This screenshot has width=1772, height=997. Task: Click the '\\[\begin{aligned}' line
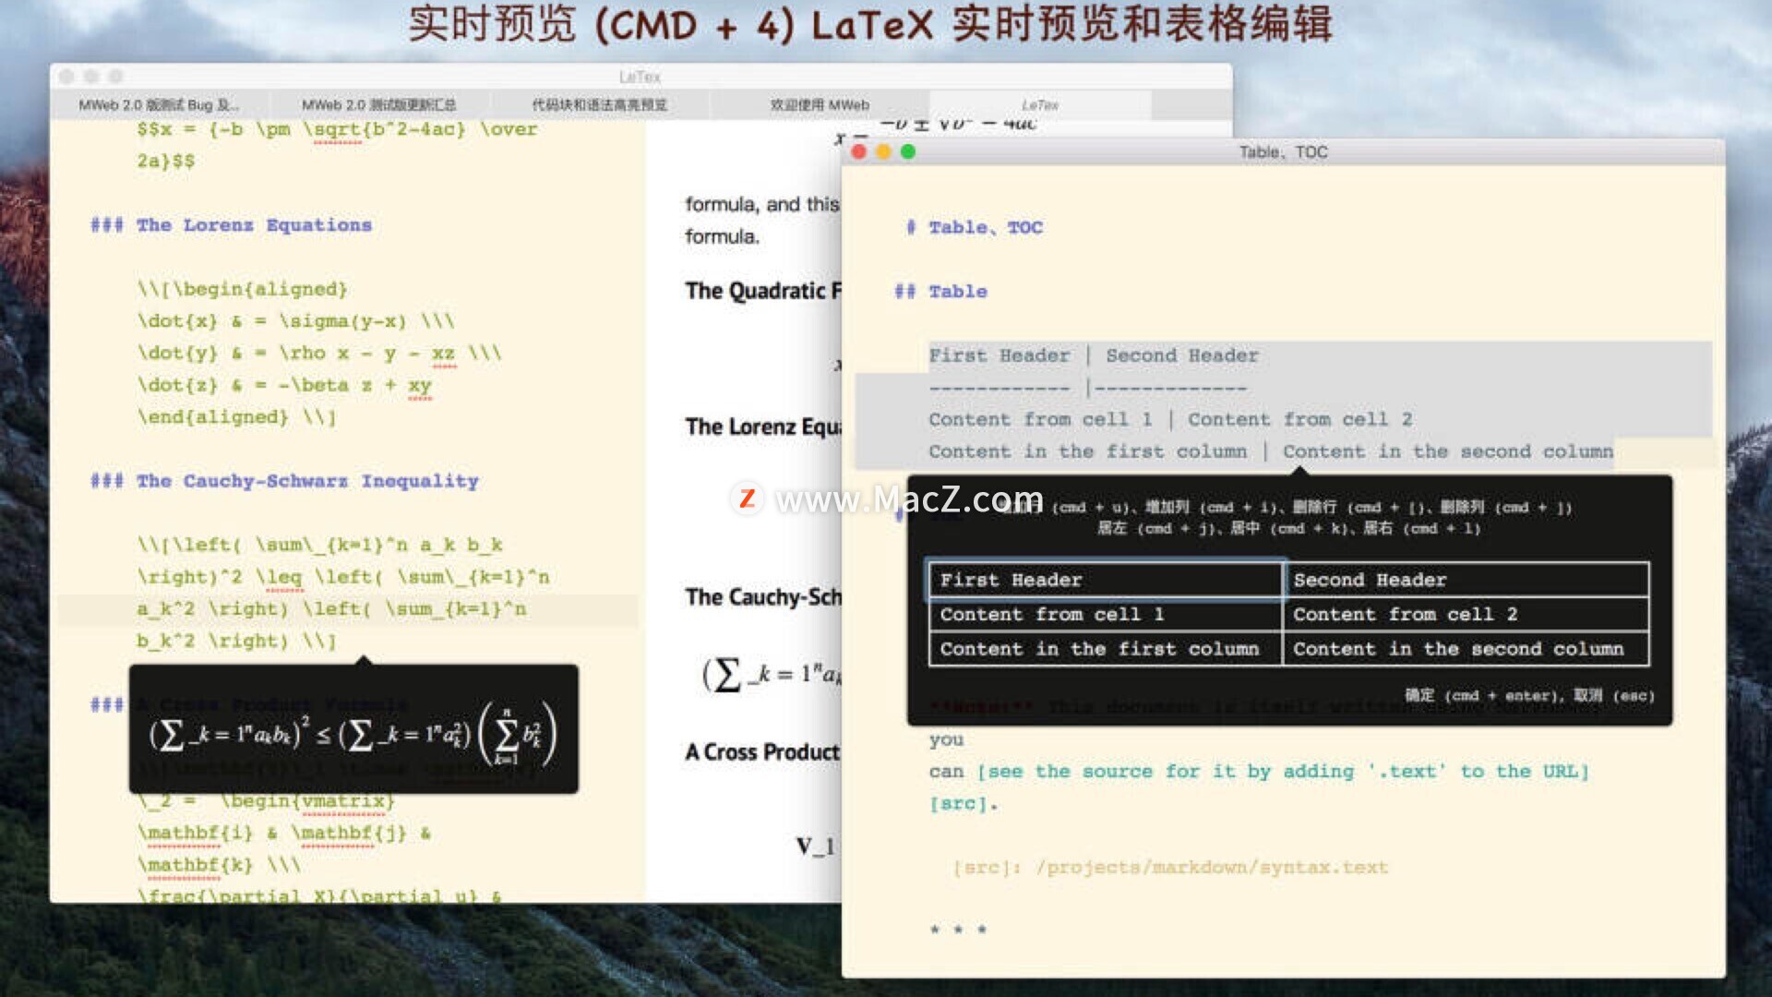coord(242,290)
